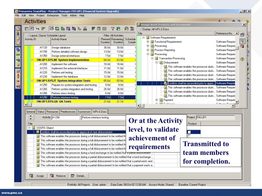Click the red-X remove icon in Assign dialog
The image size is (262, 196).
pyautogui.click(x=242, y=46)
